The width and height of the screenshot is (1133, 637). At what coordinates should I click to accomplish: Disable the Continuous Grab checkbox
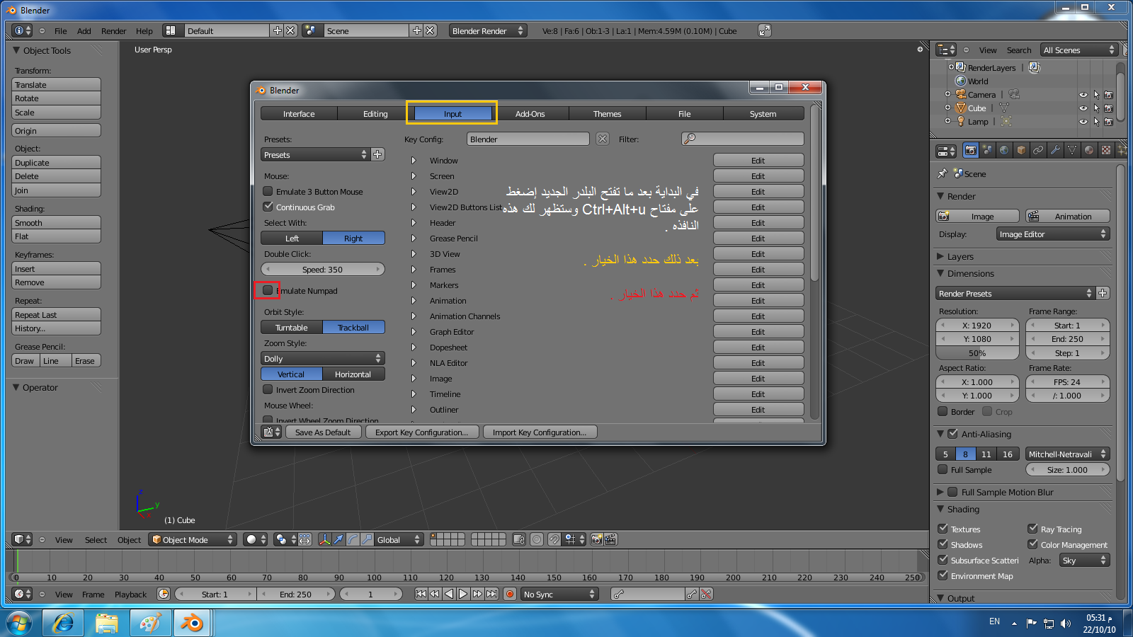coord(268,207)
